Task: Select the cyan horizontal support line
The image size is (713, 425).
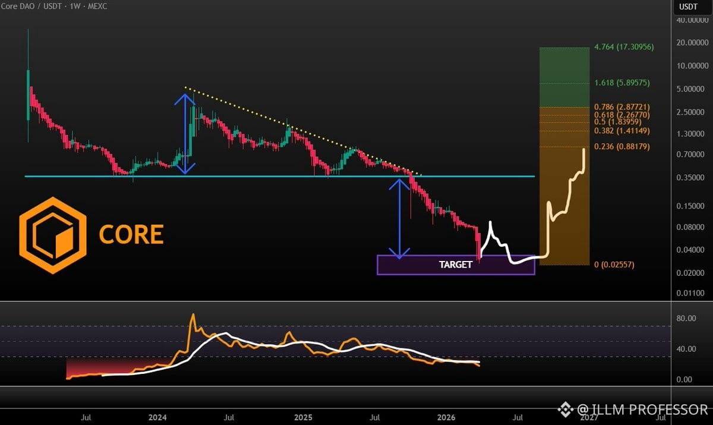Action: tap(279, 176)
